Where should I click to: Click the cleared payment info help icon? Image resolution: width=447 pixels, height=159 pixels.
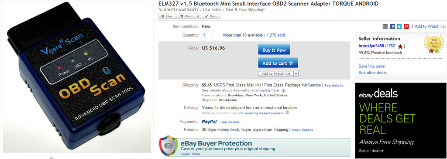[x=287, y=113]
